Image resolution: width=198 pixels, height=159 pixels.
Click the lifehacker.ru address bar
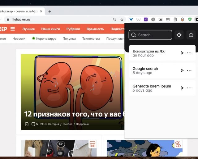[x=65, y=19]
